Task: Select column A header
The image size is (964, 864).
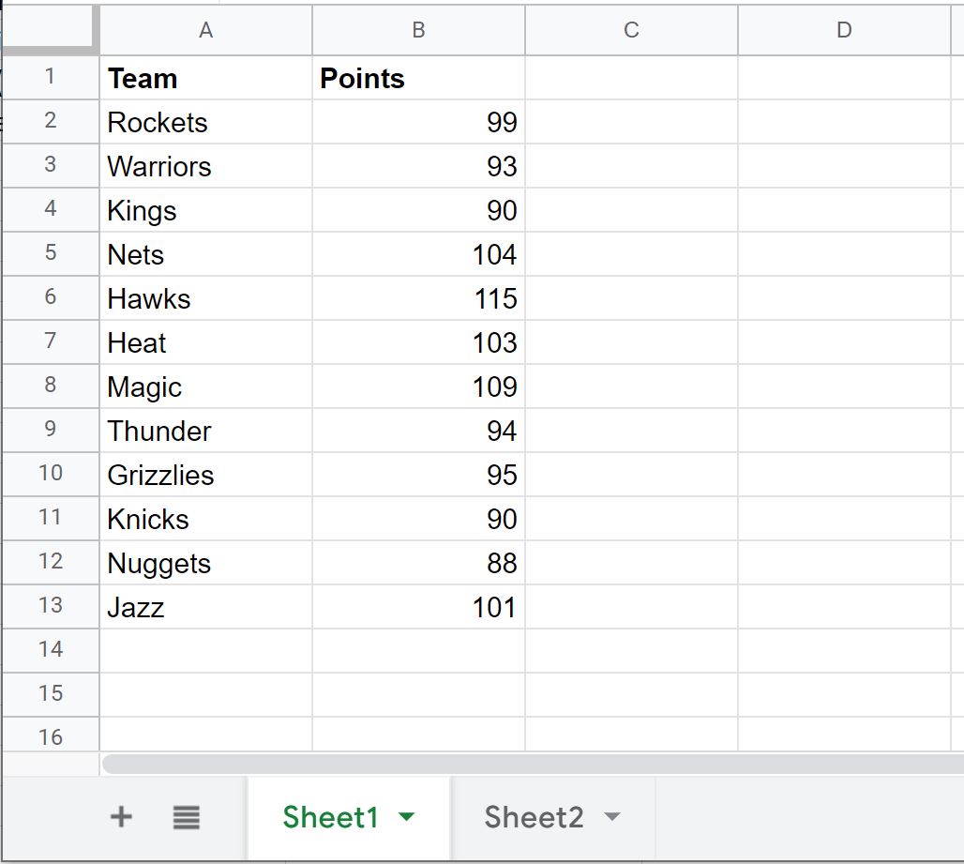Action: pyautogui.click(x=206, y=30)
